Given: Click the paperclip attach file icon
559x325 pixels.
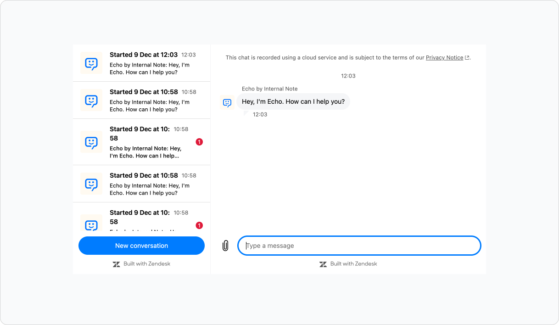Looking at the screenshot, I should point(225,246).
